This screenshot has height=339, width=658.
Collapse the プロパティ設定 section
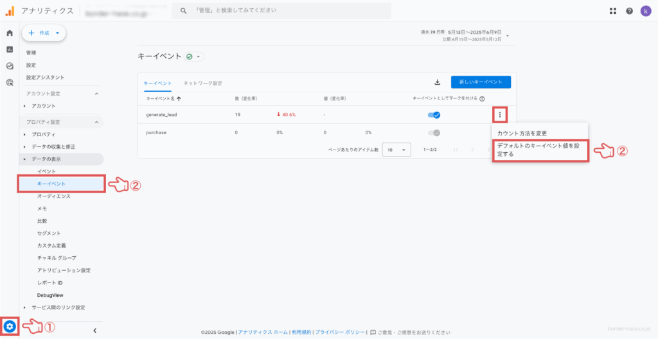click(96, 122)
